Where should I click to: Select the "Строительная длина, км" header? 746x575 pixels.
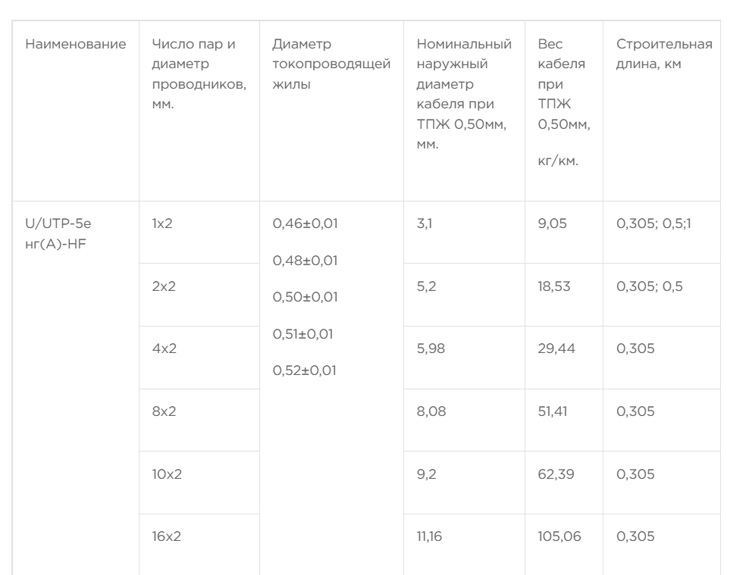(663, 54)
